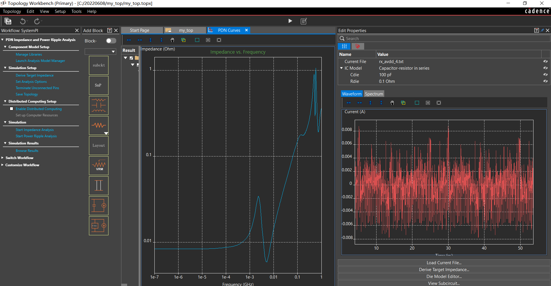The width and height of the screenshot is (551, 286).
Task: Collapse Simulation Results section
Action: click(x=5, y=143)
